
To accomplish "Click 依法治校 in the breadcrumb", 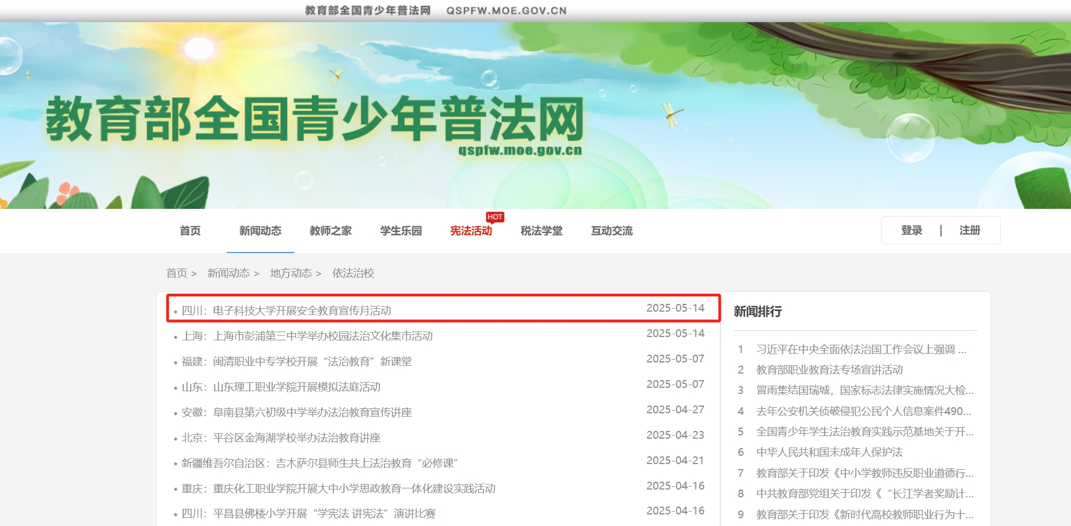I will tap(353, 273).
